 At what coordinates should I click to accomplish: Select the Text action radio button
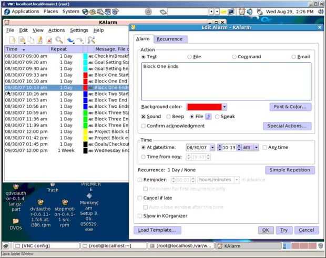tap(143, 57)
